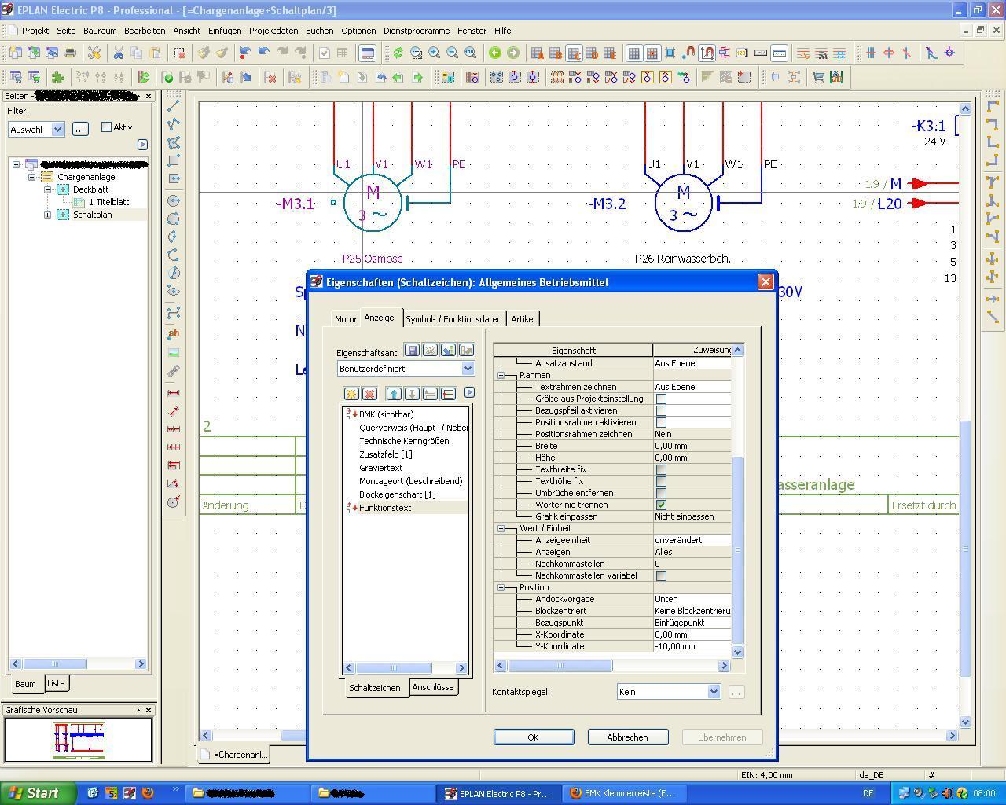
Task: Click the zoom in magnifier icon
Action: click(x=434, y=53)
